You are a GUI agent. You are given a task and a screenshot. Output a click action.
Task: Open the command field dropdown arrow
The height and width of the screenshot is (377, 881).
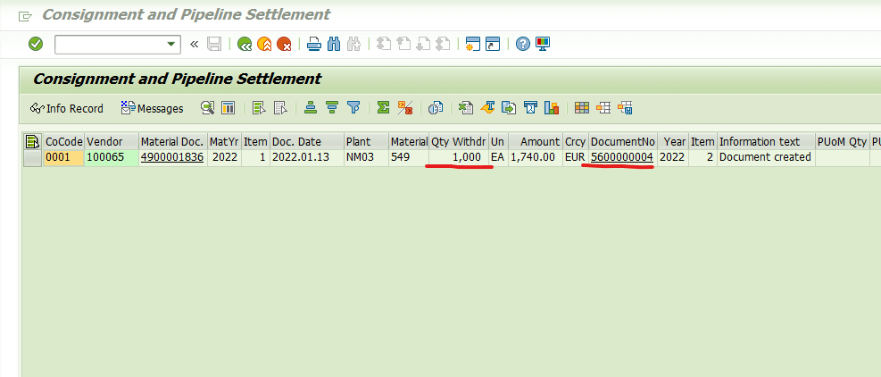(170, 45)
